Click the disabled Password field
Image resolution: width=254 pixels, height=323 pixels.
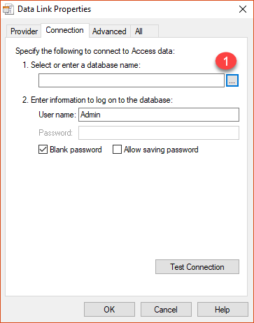[x=159, y=133]
